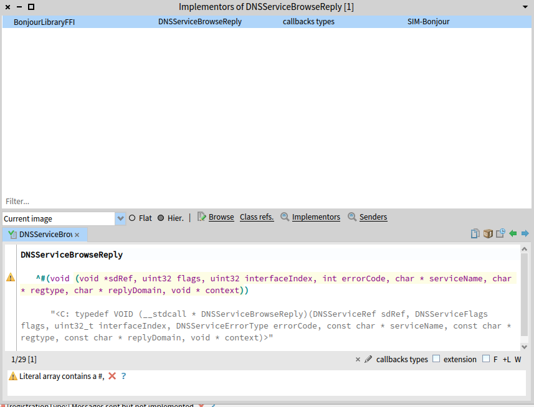Navigate back with the green left arrow

point(513,233)
